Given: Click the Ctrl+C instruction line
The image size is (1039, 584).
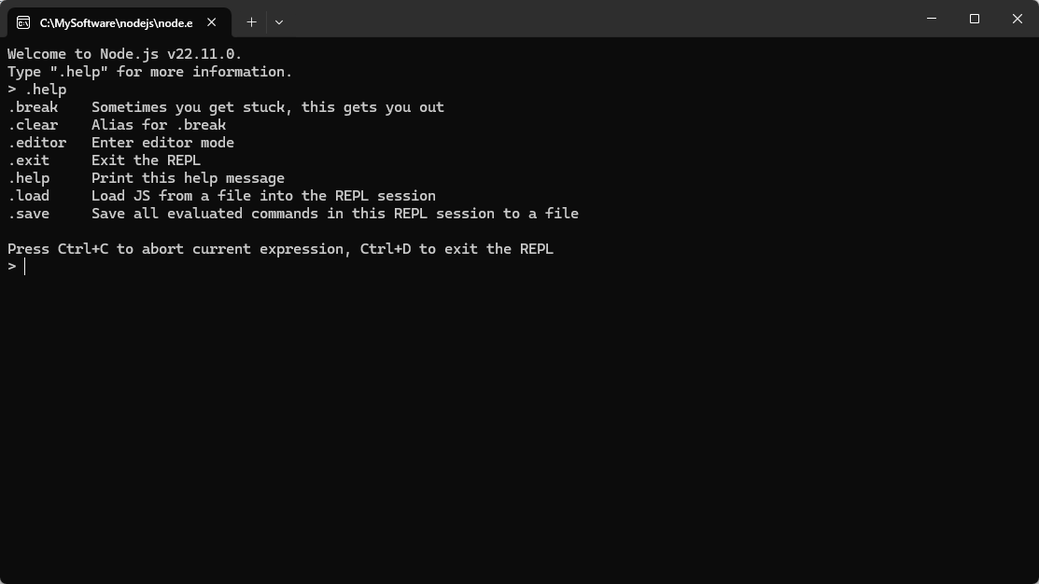Looking at the screenshot, I should 280,248.
